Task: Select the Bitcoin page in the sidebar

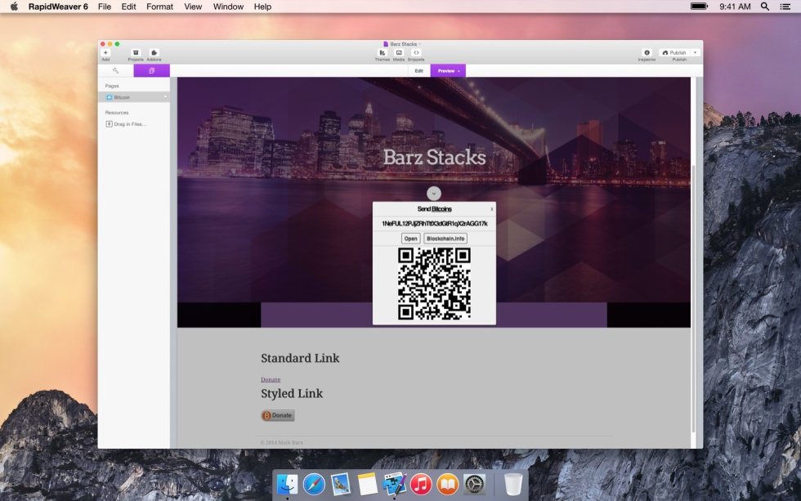Action: (134, 97)
